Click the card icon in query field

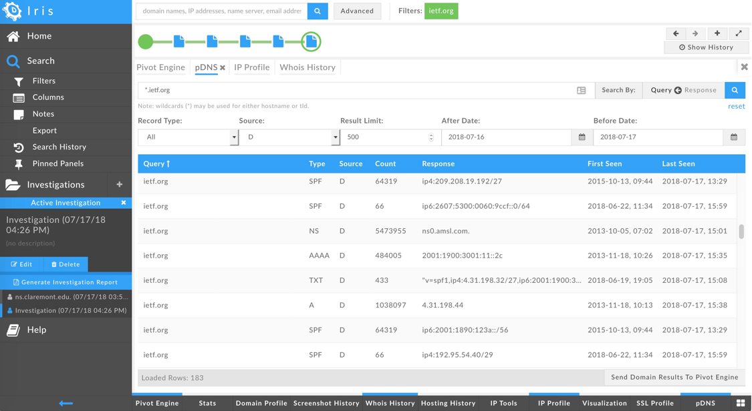coord(582,91)
